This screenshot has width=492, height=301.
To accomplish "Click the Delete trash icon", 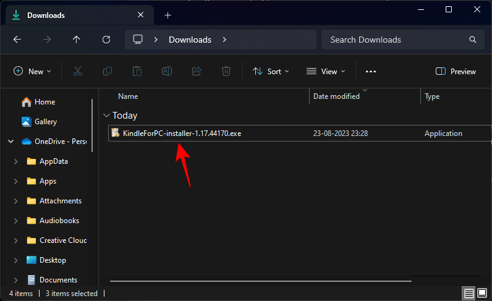I will 226,72.
